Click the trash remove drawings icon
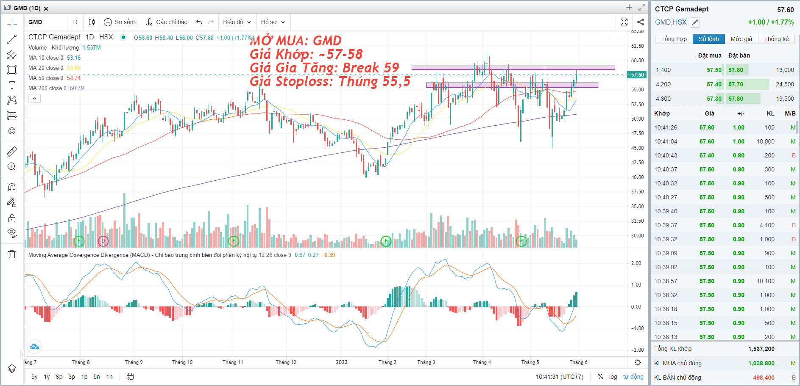 pyautogui.click(x=12, y=254)
